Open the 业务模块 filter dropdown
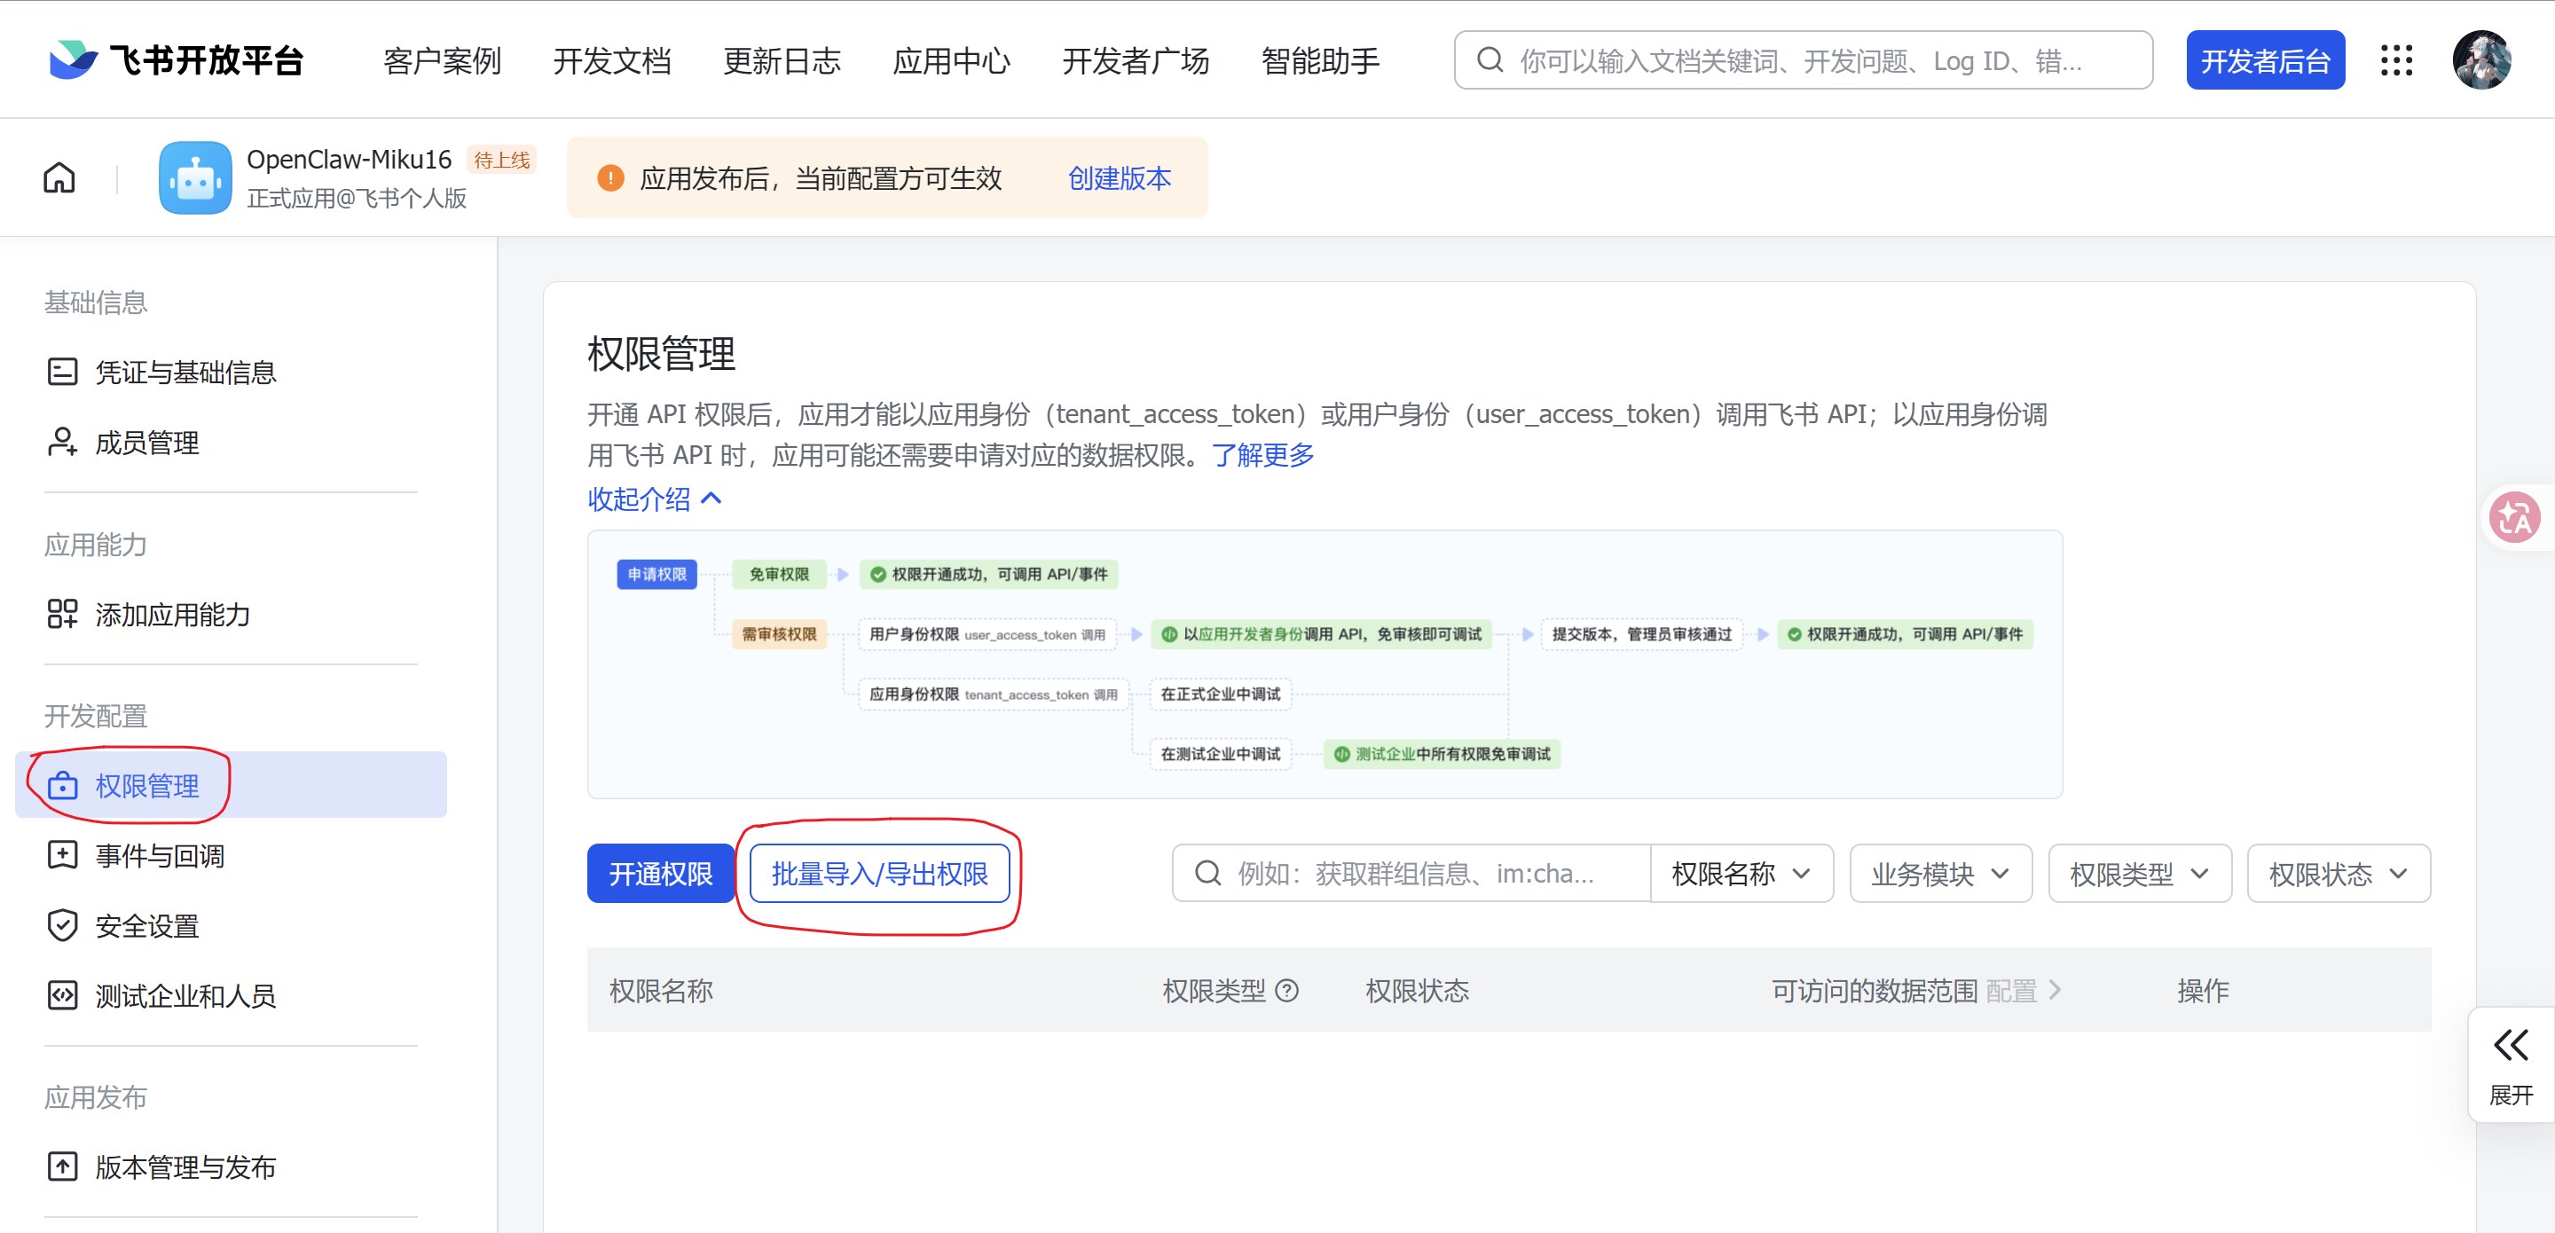Image resolution: width=2555 pixels, height=1233 pixels. 1939,874
